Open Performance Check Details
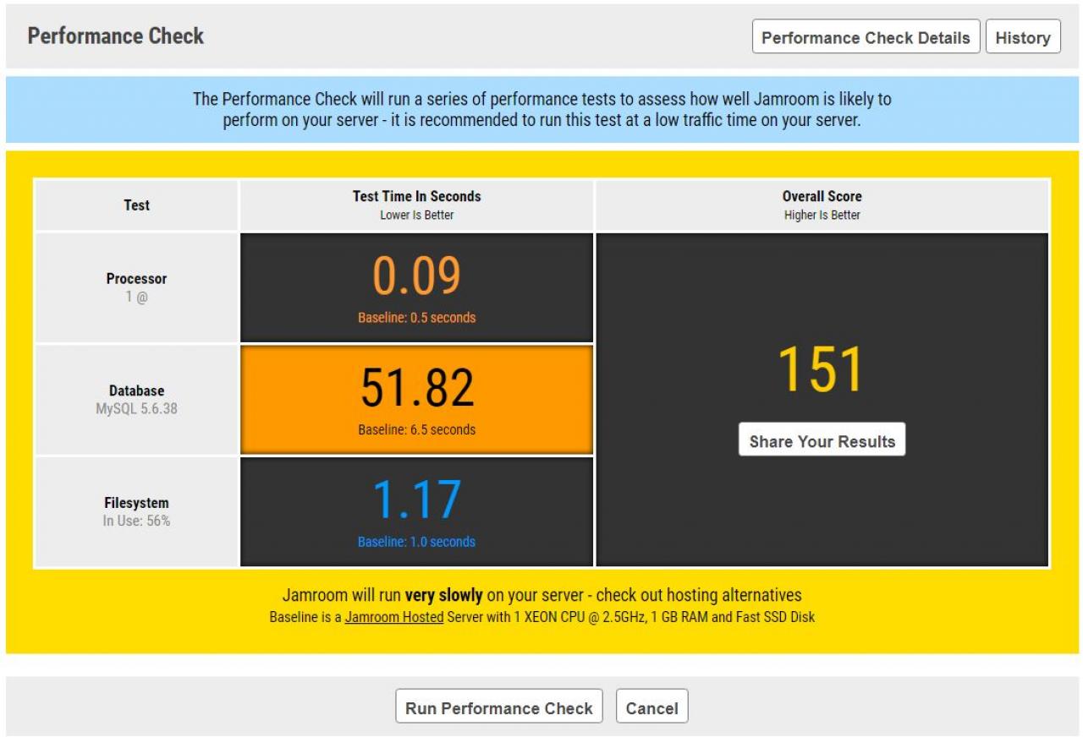 tap(866, 37)
